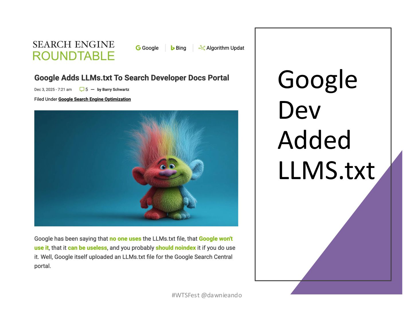This screenshot has width=413, height=309.
Task: Open the Google Search Engine Optimization category link
Action: point(95,99)
